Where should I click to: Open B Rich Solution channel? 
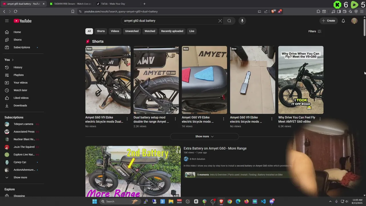pyautogui.click(x=197, y=159)
